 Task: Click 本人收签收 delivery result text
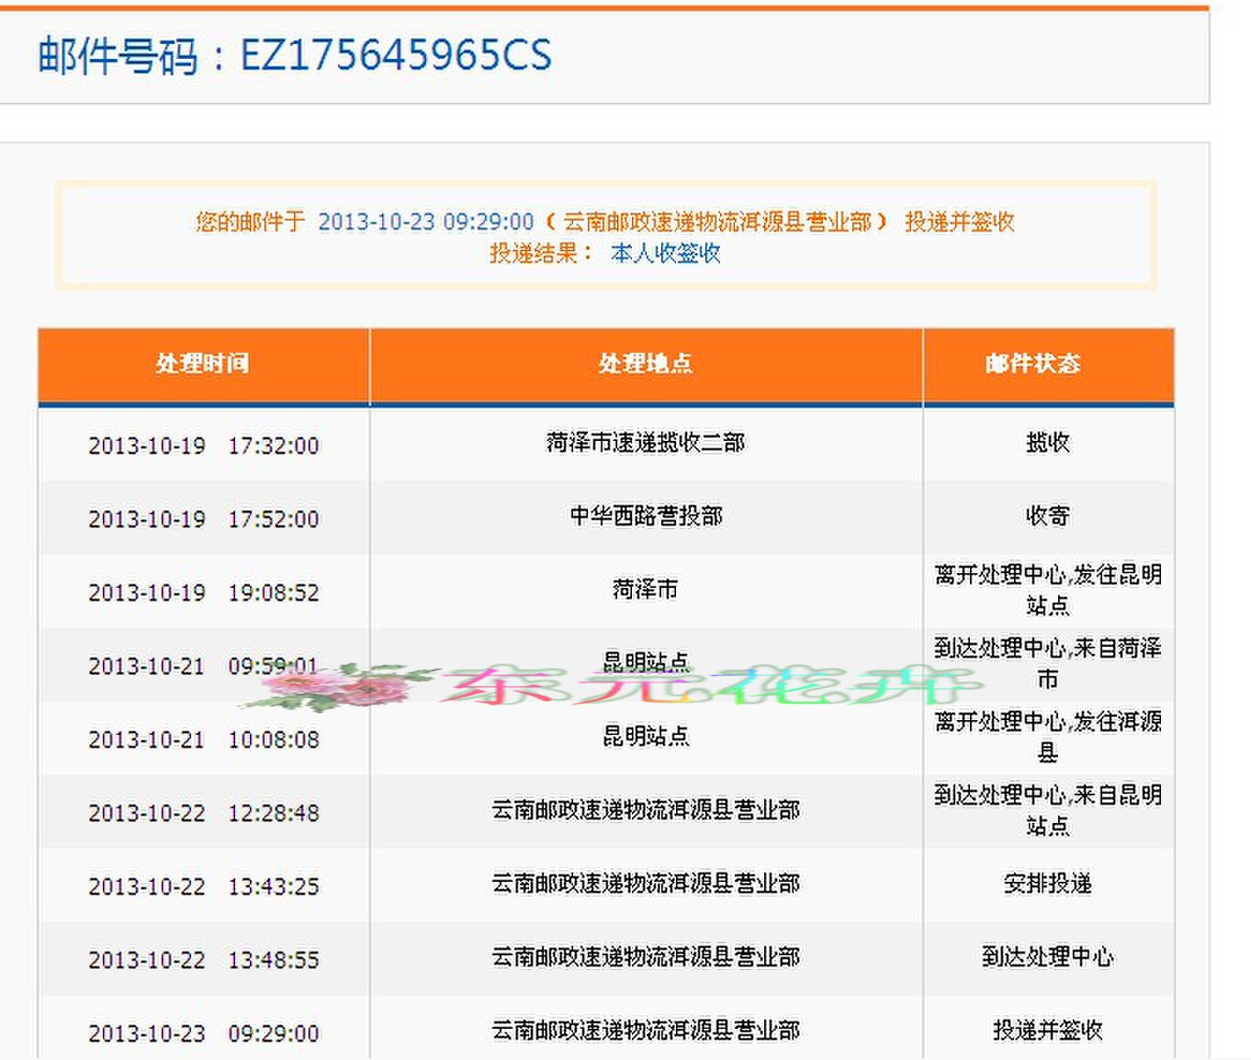click(x=665, y=254)
